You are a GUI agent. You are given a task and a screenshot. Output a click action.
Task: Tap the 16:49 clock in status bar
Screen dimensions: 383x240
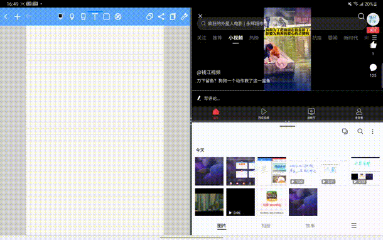click(13, 4)
